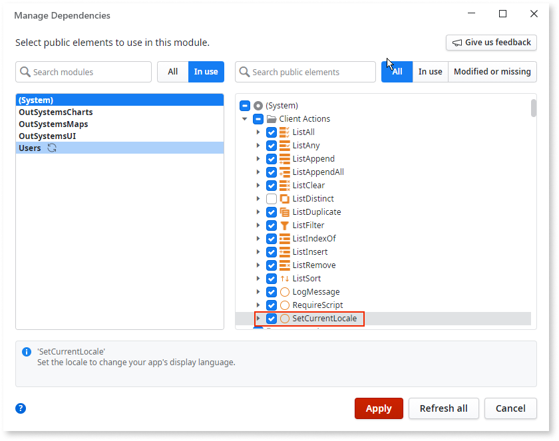Enable the ListDistinct checkbox
Image resolution: width=559 pixels, height=441 pixels.
tap(271, 198)
